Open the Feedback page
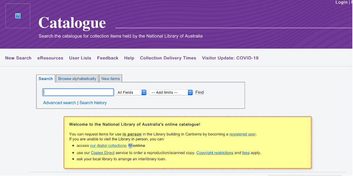Viewport: 353px width, 176px height. click(108, 58)
